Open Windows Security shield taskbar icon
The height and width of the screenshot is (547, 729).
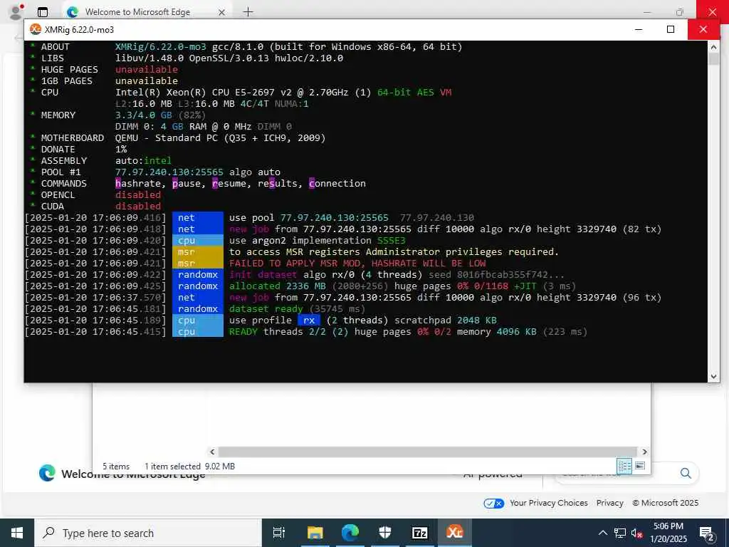[x=385, y=533]
